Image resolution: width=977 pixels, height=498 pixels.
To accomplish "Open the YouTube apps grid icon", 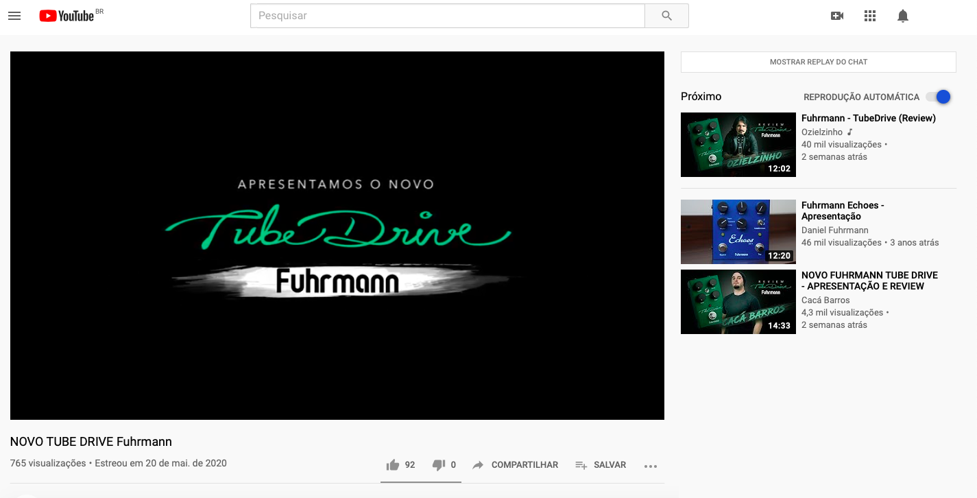I will point(870,16).
